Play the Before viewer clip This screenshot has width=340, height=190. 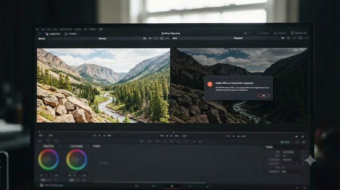point(100,136)
